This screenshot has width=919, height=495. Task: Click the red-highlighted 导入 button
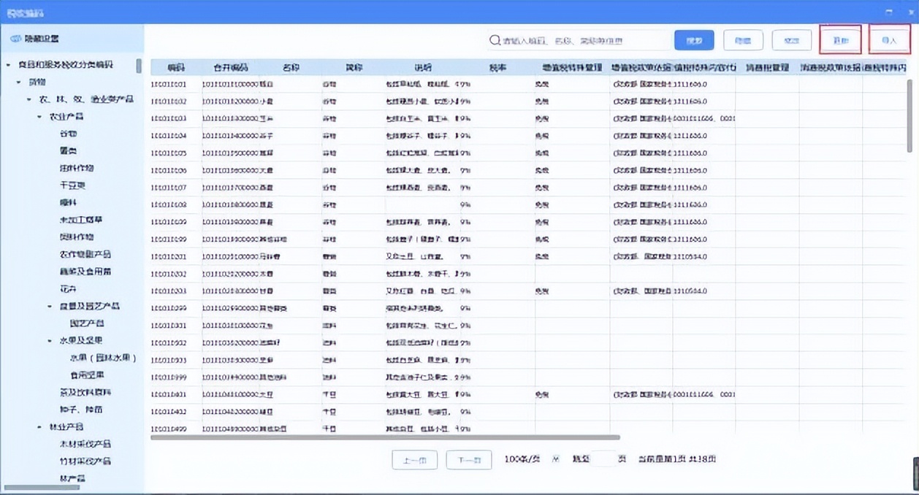pyautogui.click(x=889, y=40)
